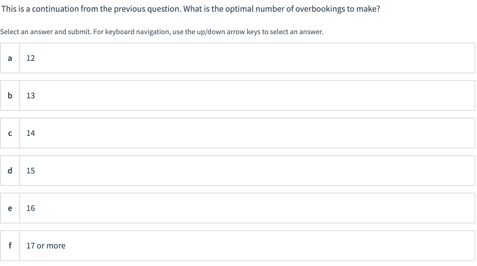Select answer option d for 15
The image size is (477, 266).
[x=238, y=171]
